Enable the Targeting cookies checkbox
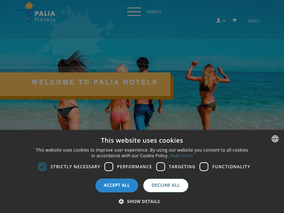The width and height of the screenshot is (284, 213). point(161,166)
